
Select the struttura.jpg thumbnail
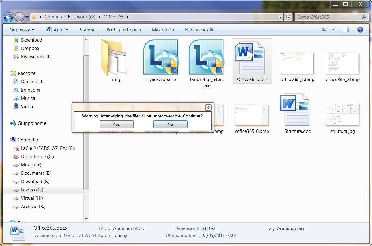(x=342, y=114)
